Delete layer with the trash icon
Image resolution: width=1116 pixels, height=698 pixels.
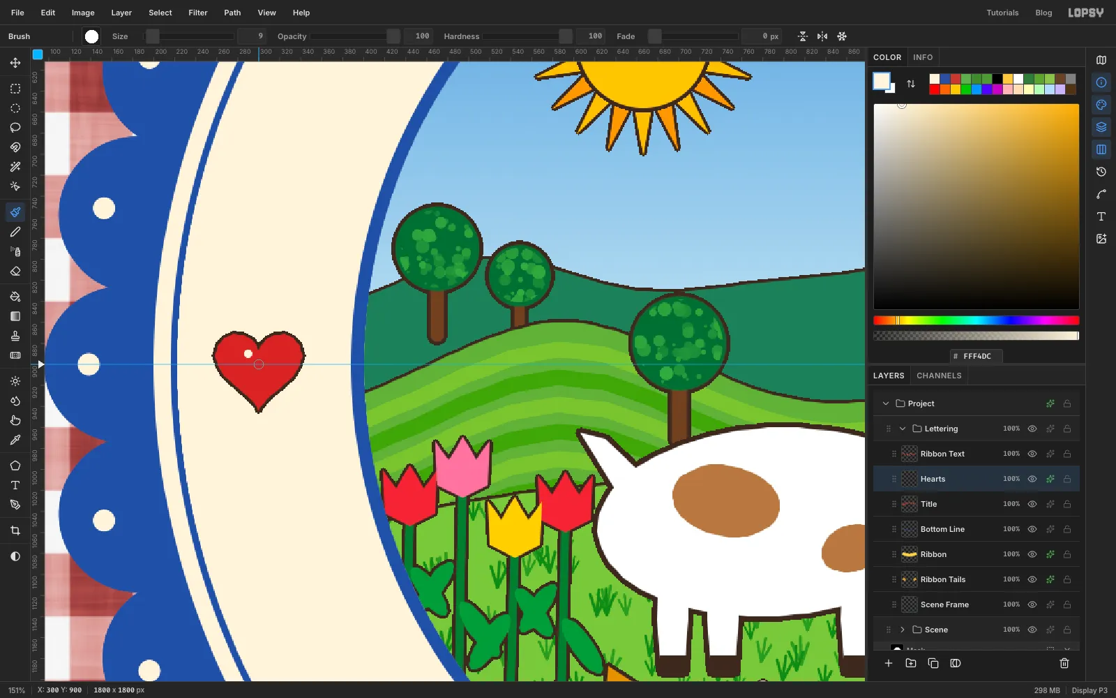click(x=1064, y=663)
